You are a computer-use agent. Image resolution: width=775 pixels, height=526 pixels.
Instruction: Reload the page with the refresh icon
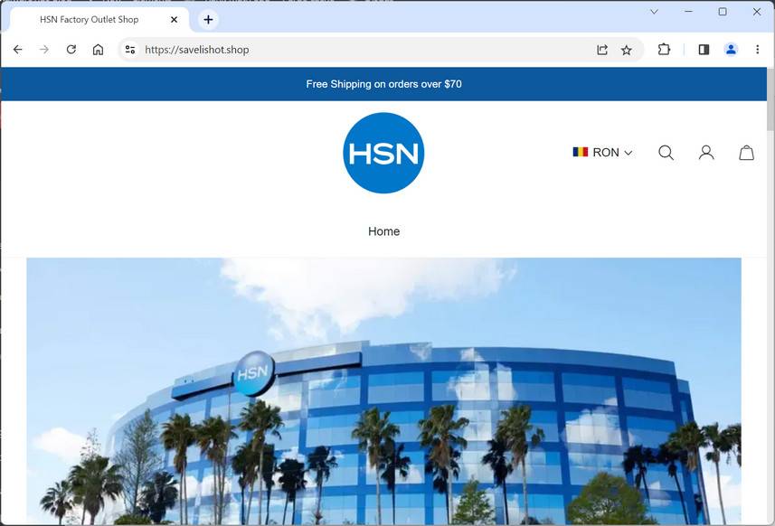pos(71,50)
